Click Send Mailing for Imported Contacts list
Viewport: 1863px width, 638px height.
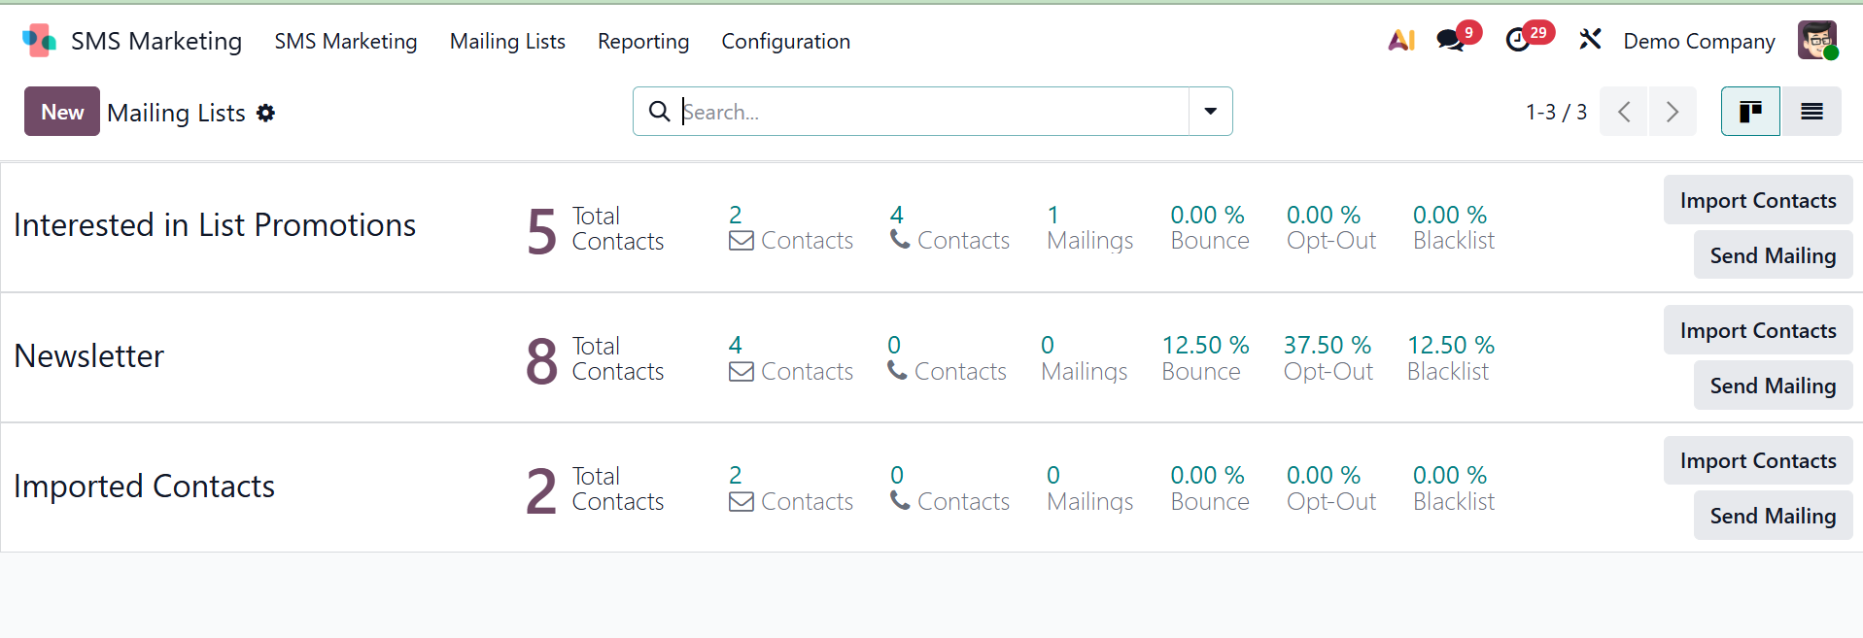click(x=1773, y=516)
